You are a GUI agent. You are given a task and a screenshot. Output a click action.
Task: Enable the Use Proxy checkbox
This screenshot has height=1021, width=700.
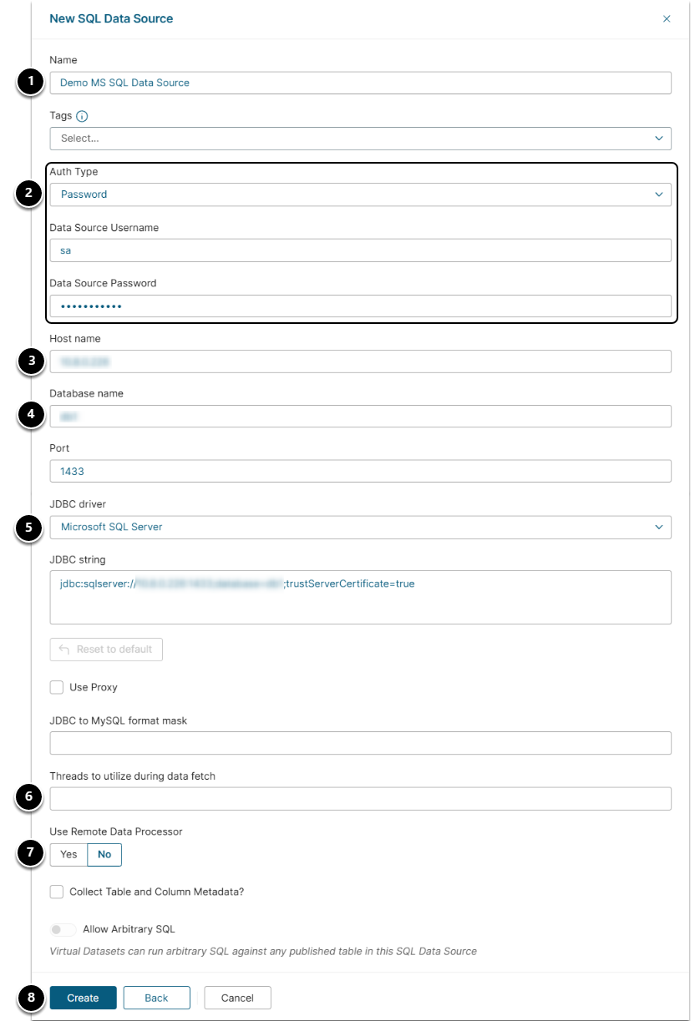57,687
